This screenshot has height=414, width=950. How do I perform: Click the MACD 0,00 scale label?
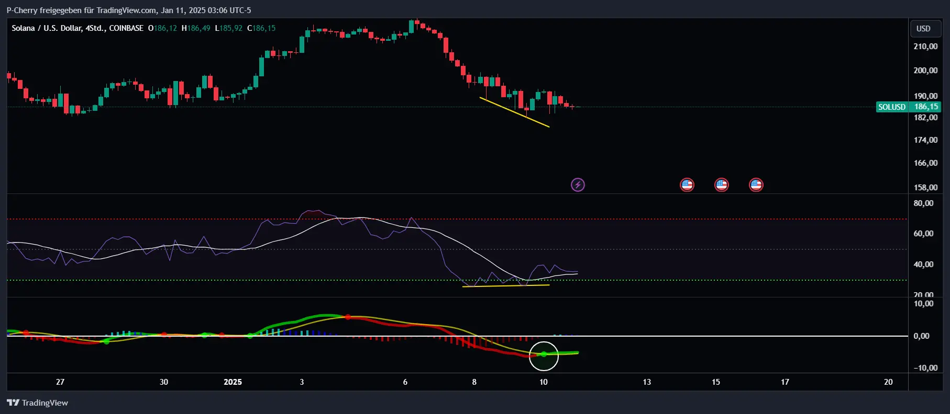(x=921, y=336)
